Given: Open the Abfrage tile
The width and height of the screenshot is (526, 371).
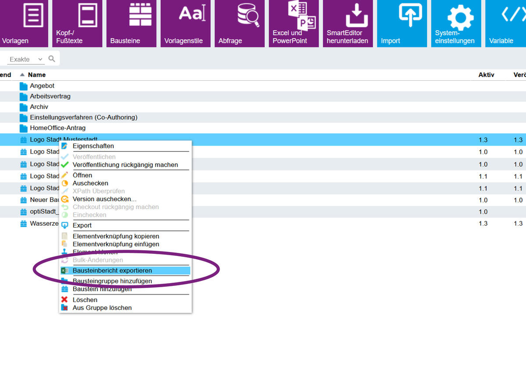Looking at the screenshot, I should click(240, 23).
